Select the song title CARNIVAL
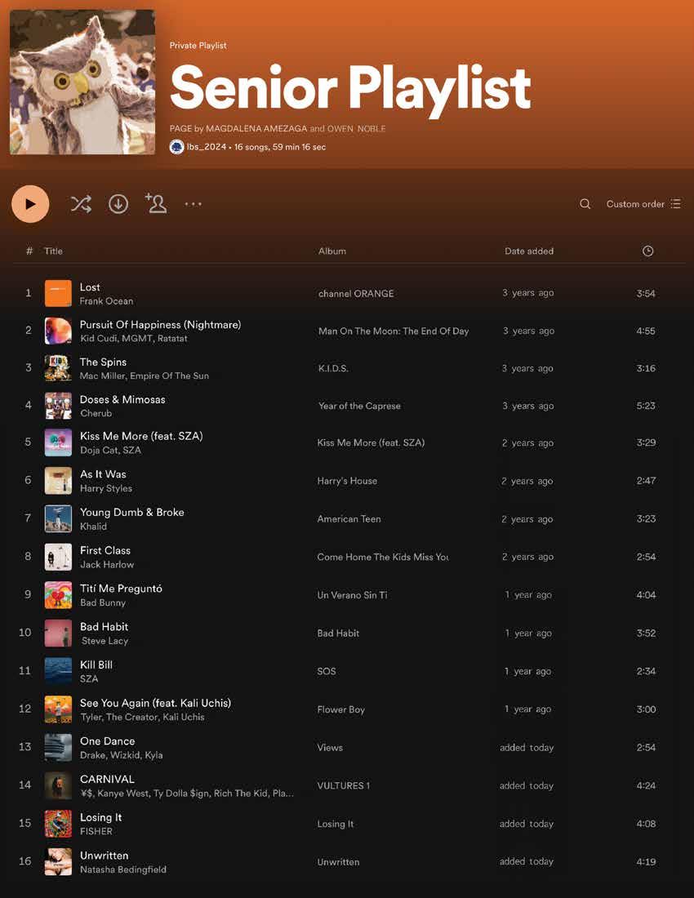The image size is (694, 898). click(x=107, y=779)
